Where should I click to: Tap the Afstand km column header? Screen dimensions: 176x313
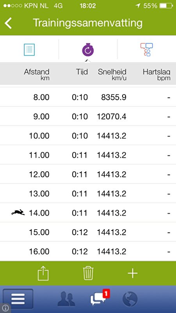pyautogui.click(x=37, y=75)
